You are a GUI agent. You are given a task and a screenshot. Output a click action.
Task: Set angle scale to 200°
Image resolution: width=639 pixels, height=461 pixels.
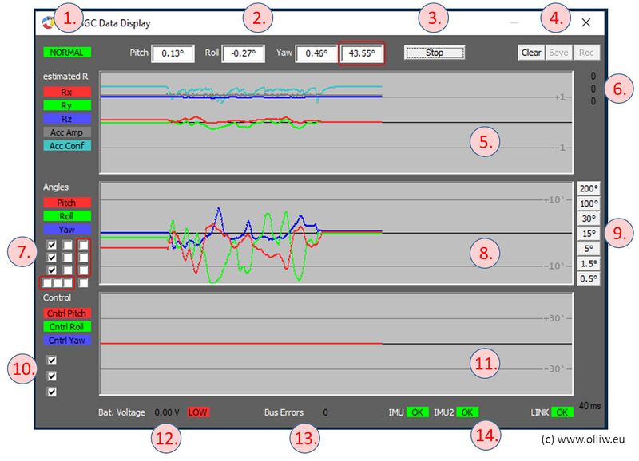pos(589,189)
